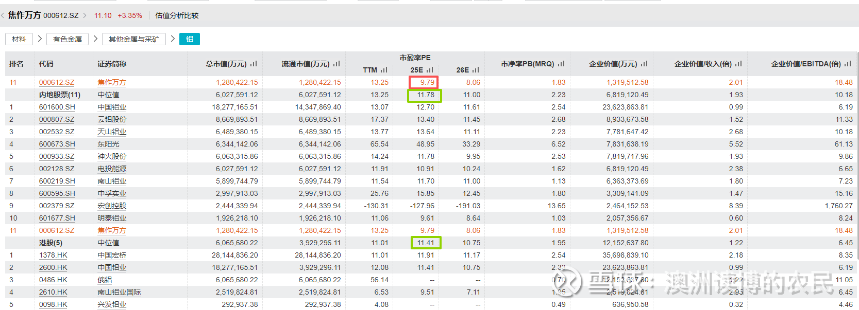This screenshot has width=859, height=310.
Task: Open 南山铝业 security name link
Action: pos(112,181)
